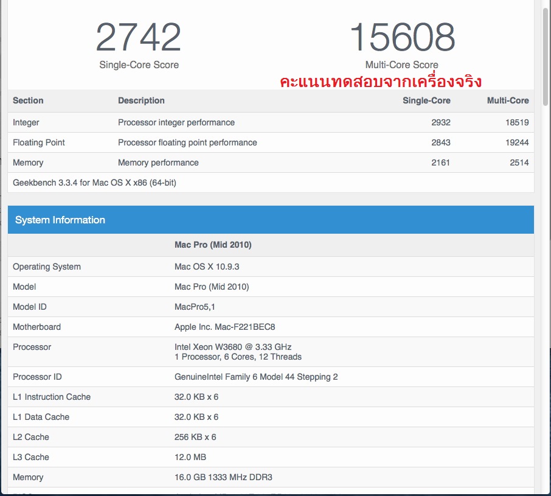Click the System Information header bar
Image resolution: width=551 pixels, height=496 pixels.
point(271,220)
